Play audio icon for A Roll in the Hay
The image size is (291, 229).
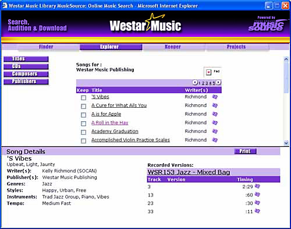click(215, 122)
